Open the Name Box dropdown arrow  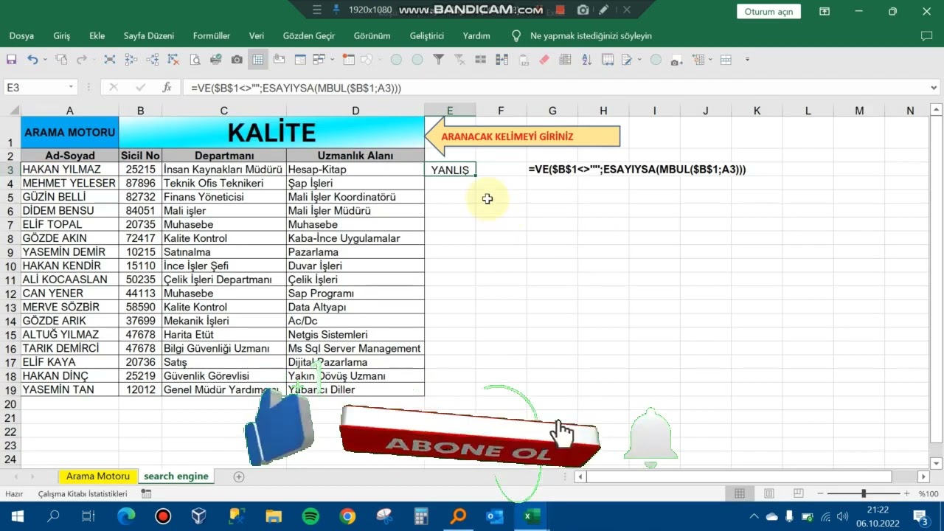[71, 87]
